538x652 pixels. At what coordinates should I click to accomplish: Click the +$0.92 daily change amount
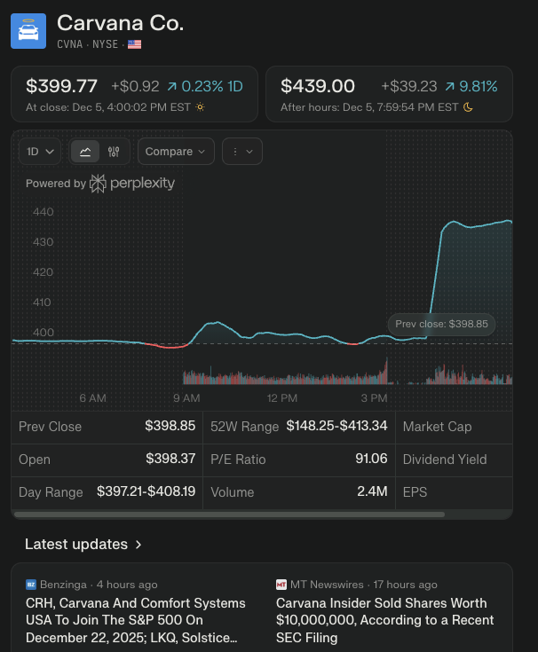[135, 87]
